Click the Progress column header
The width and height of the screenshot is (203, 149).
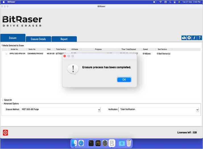coord(98,49)
